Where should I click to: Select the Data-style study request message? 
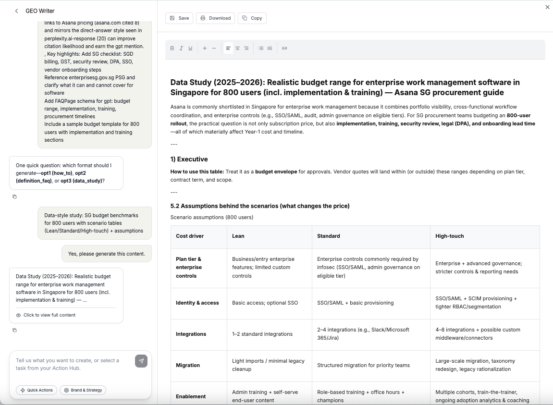coord(95,223)
